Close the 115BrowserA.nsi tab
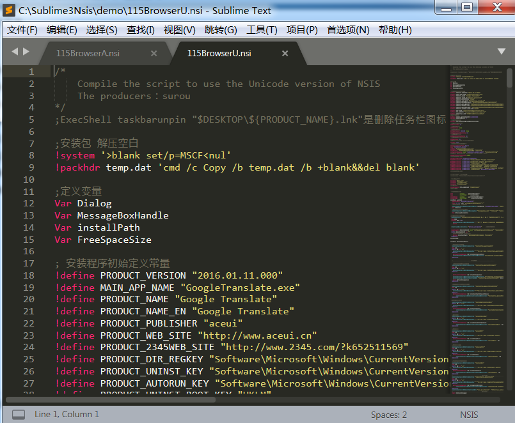The image size is (515, 423). pyautogui.click(x=154, y=53)
